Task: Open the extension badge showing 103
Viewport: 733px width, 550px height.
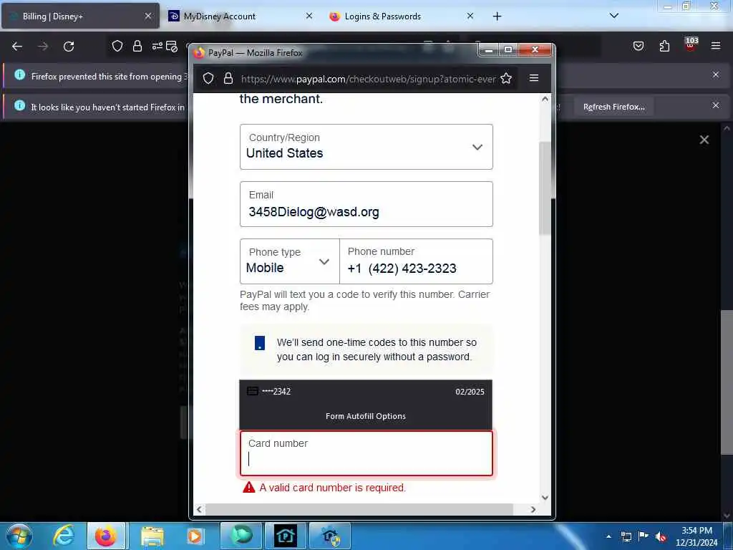Action: pyautogui.click(x=691, y=44)
